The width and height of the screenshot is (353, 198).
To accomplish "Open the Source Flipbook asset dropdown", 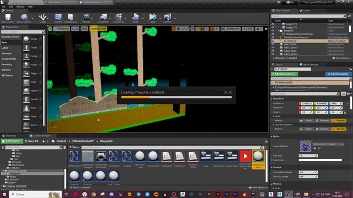I will pyautogui.click(x=328, y=144).
